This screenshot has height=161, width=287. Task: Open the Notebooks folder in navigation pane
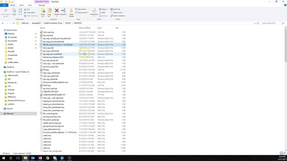tap(12, 82)
